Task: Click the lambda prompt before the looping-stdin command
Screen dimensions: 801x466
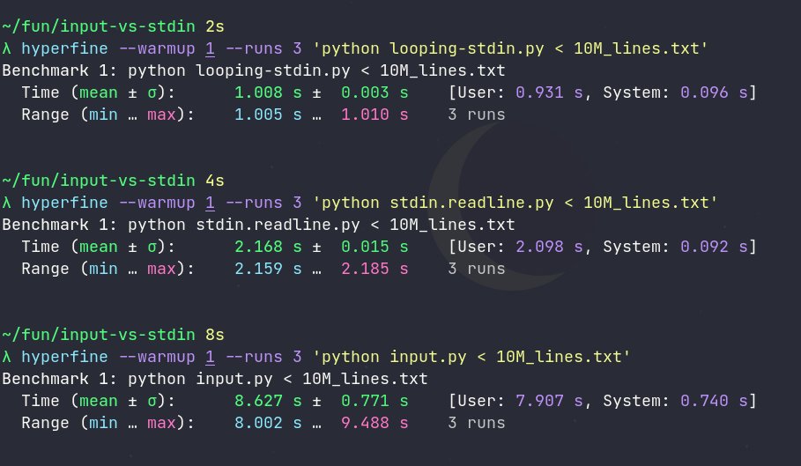Action: pos(7,48)
